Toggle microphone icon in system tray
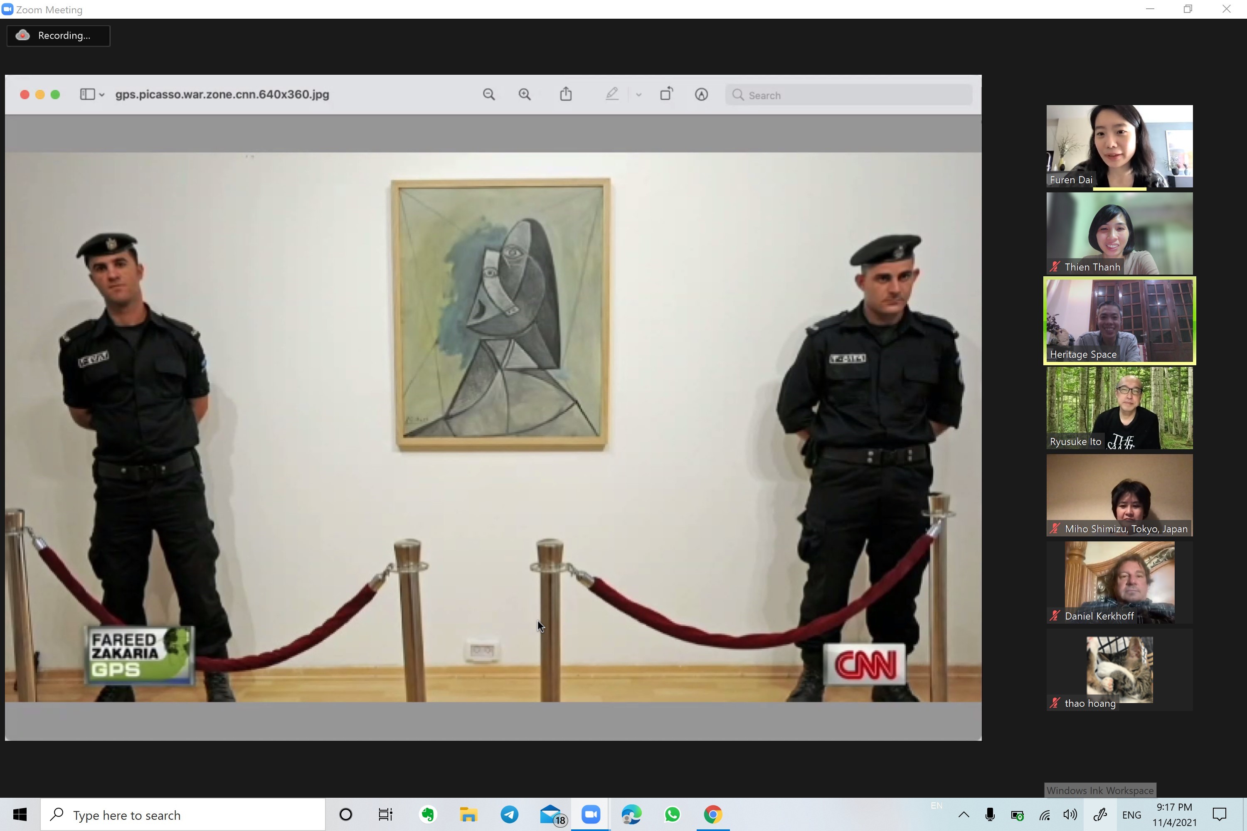This screenshot has height=831, width=1247. [x=989, y=814]
